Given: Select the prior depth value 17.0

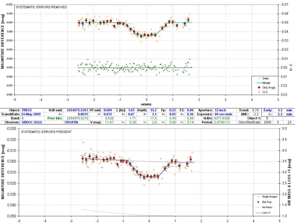Looking at the screenshot, I should click(153, 118).
